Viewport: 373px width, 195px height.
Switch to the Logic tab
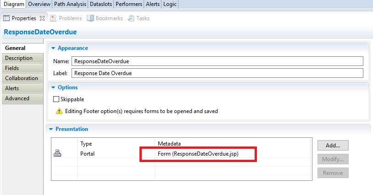(x=170, y=4)
